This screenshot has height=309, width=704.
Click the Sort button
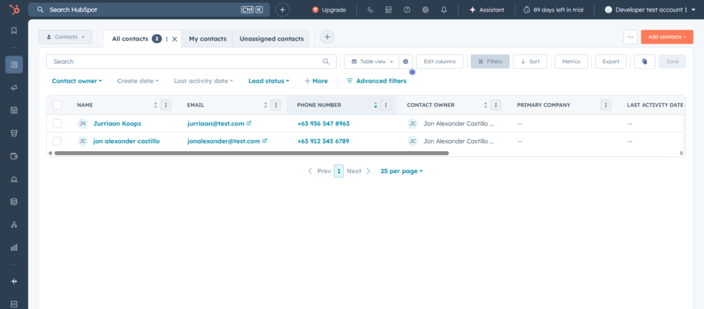click(530, 61)
